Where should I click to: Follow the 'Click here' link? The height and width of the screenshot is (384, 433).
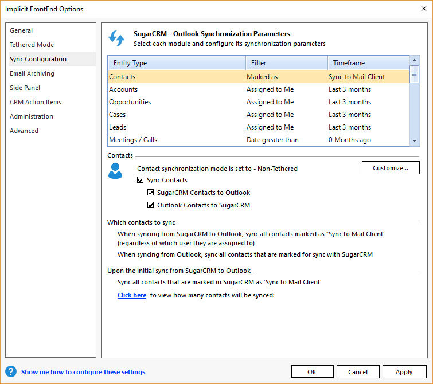pyautogui.click(x=132, y=296)
